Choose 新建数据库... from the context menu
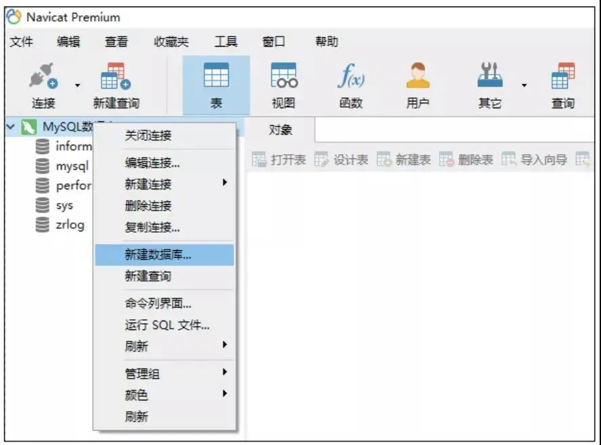Viewport: 601px width, 445px height. pyautogui.click(x=164, y=255)
